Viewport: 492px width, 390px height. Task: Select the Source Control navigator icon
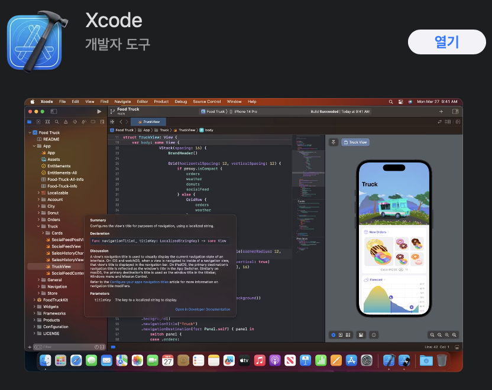[x=38, y=122]
